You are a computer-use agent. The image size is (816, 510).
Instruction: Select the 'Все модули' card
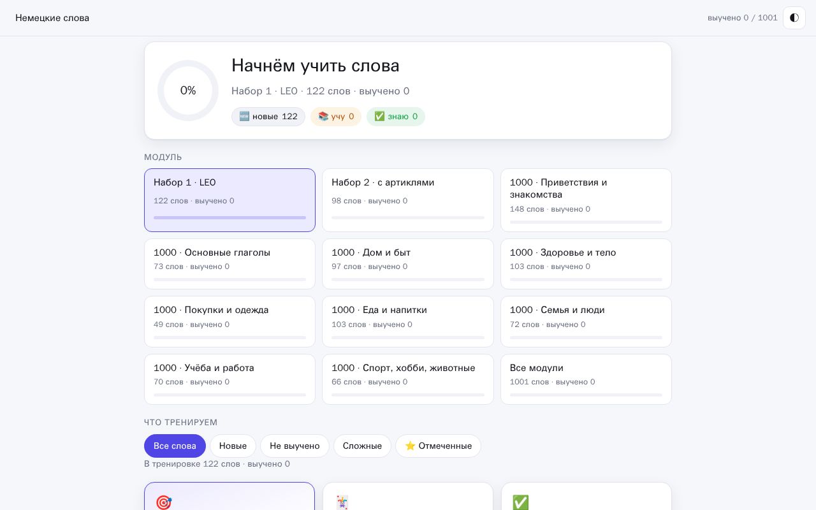tap(586, 379)
